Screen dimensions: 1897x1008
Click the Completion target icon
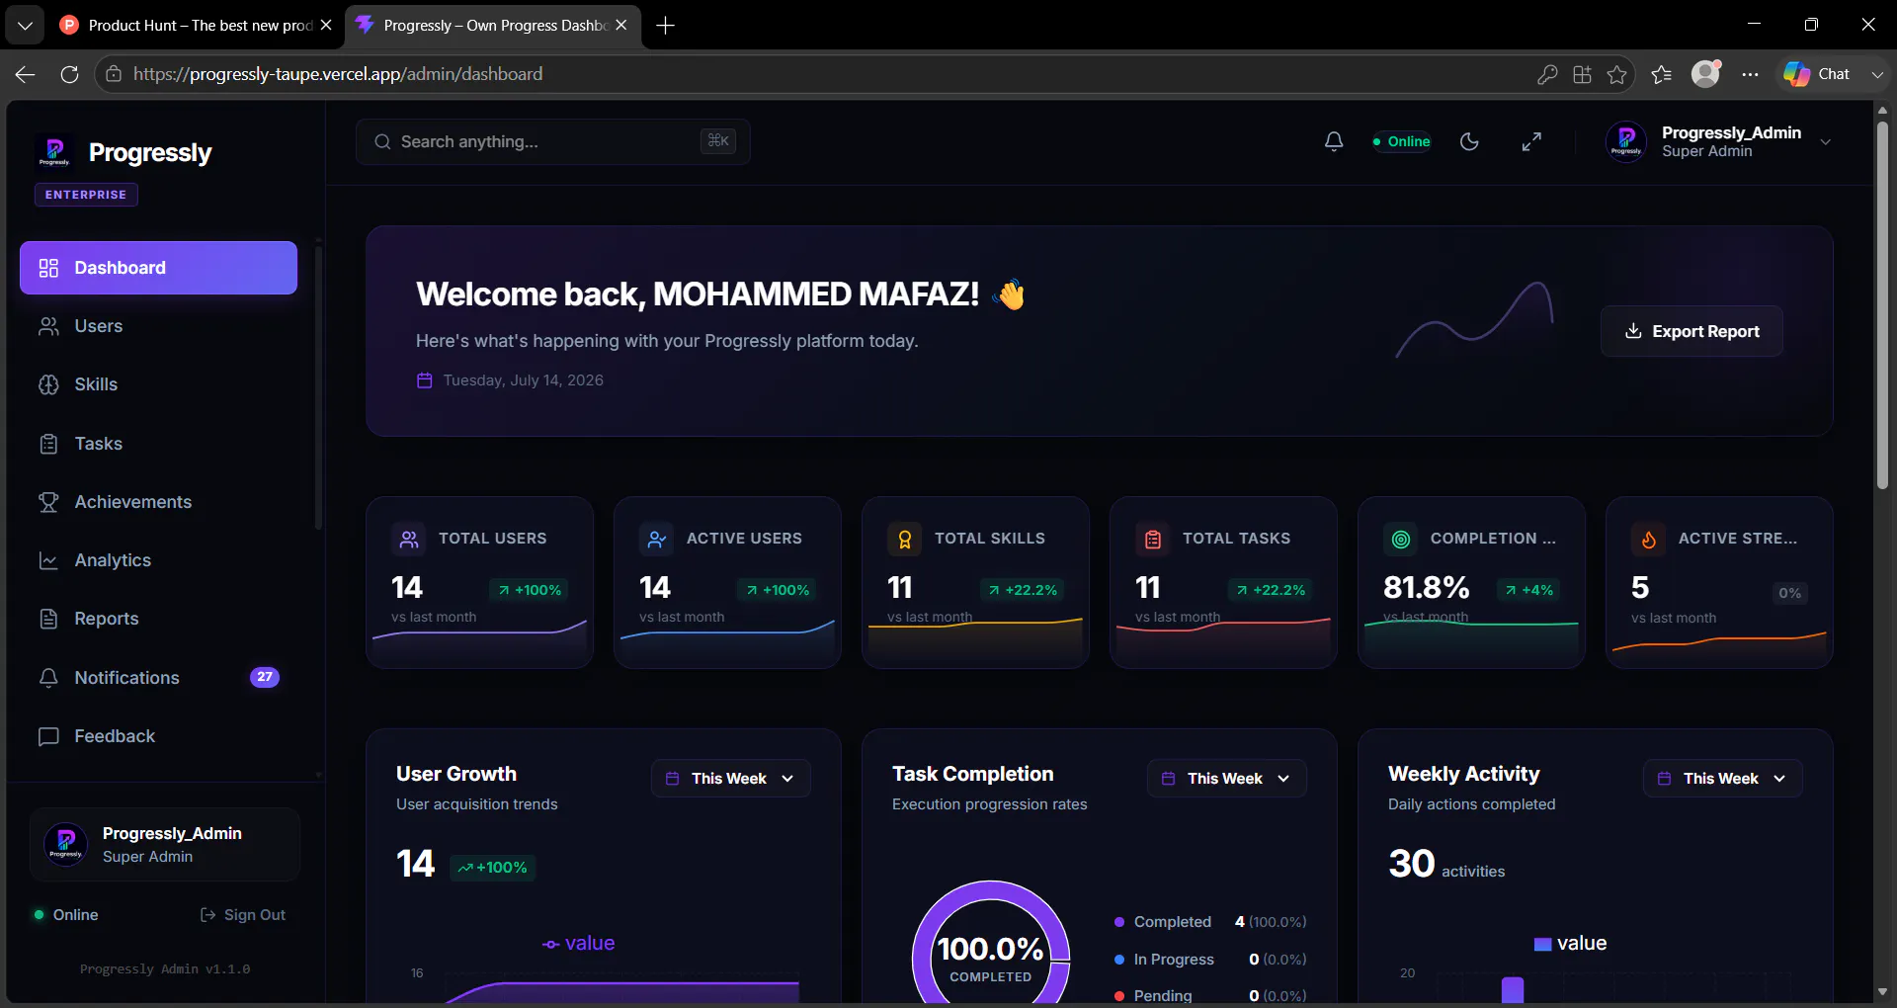point(1401,539)
